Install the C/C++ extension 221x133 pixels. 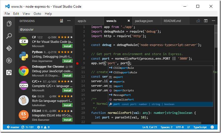(x=67, y=90)
